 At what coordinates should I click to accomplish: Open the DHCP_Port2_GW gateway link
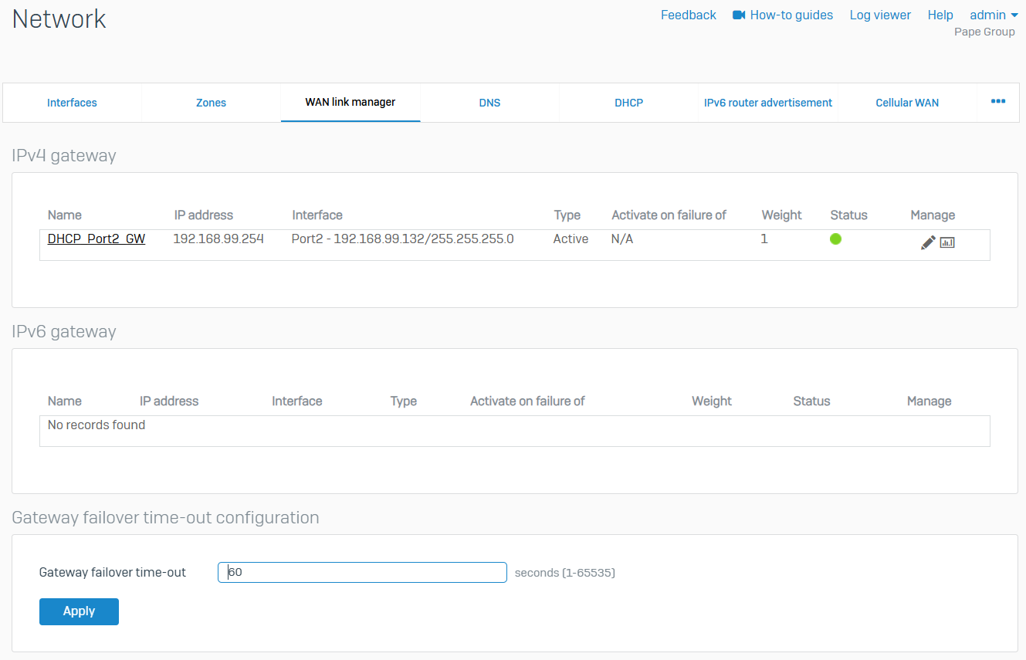pyautogui.click(x=97, y=239)
